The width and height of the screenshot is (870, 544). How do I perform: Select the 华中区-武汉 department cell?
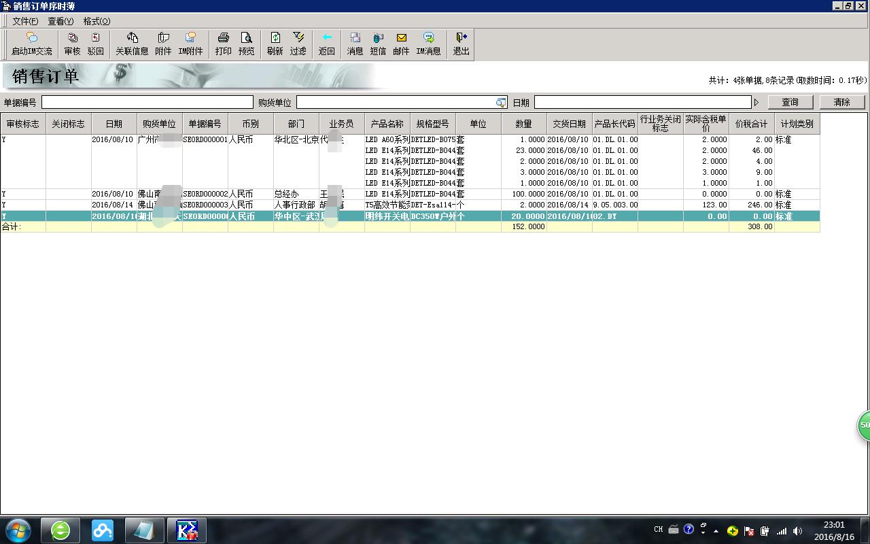coord(296,216)
